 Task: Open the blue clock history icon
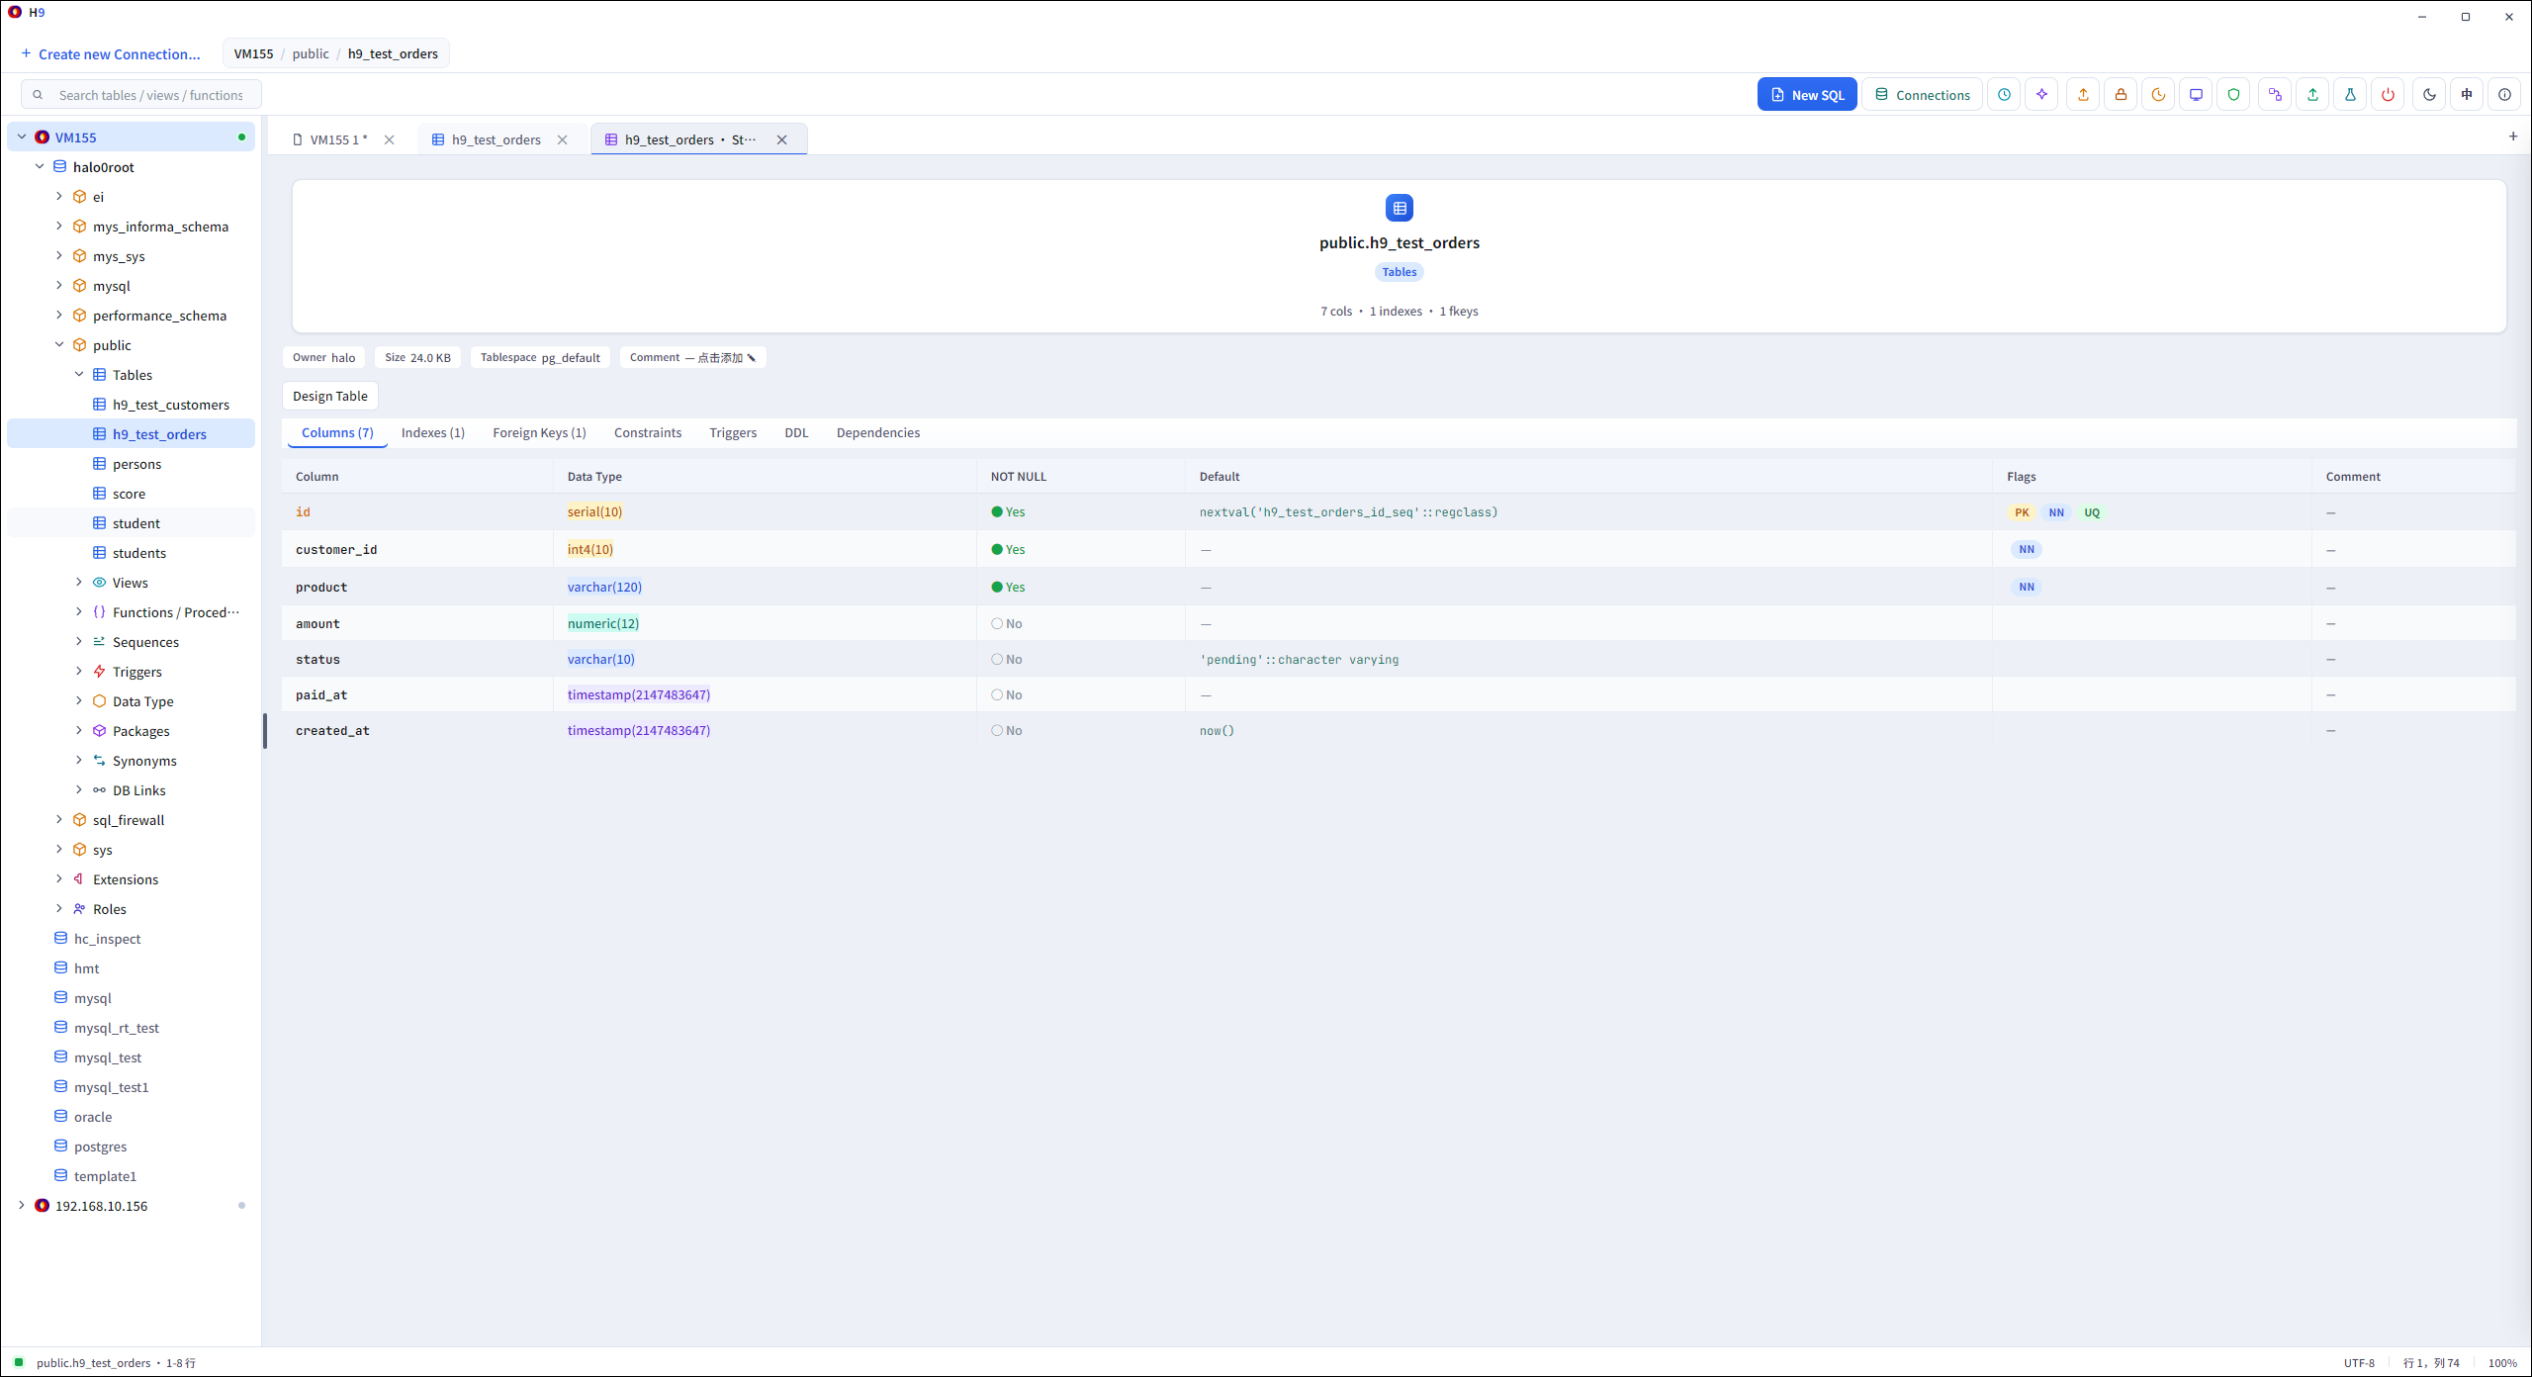coord(2004,95)
